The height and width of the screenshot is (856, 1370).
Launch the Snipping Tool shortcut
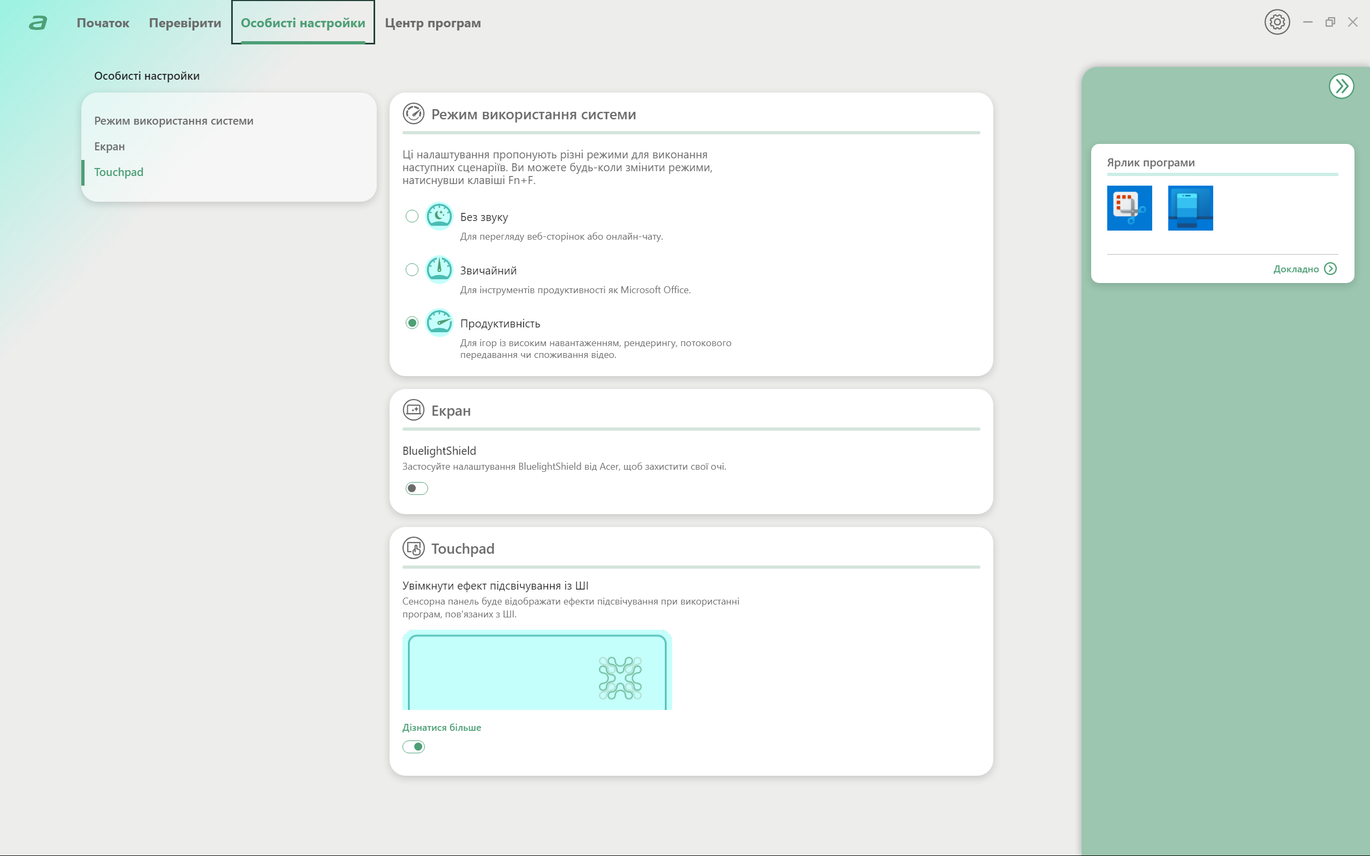(1129, 208)
